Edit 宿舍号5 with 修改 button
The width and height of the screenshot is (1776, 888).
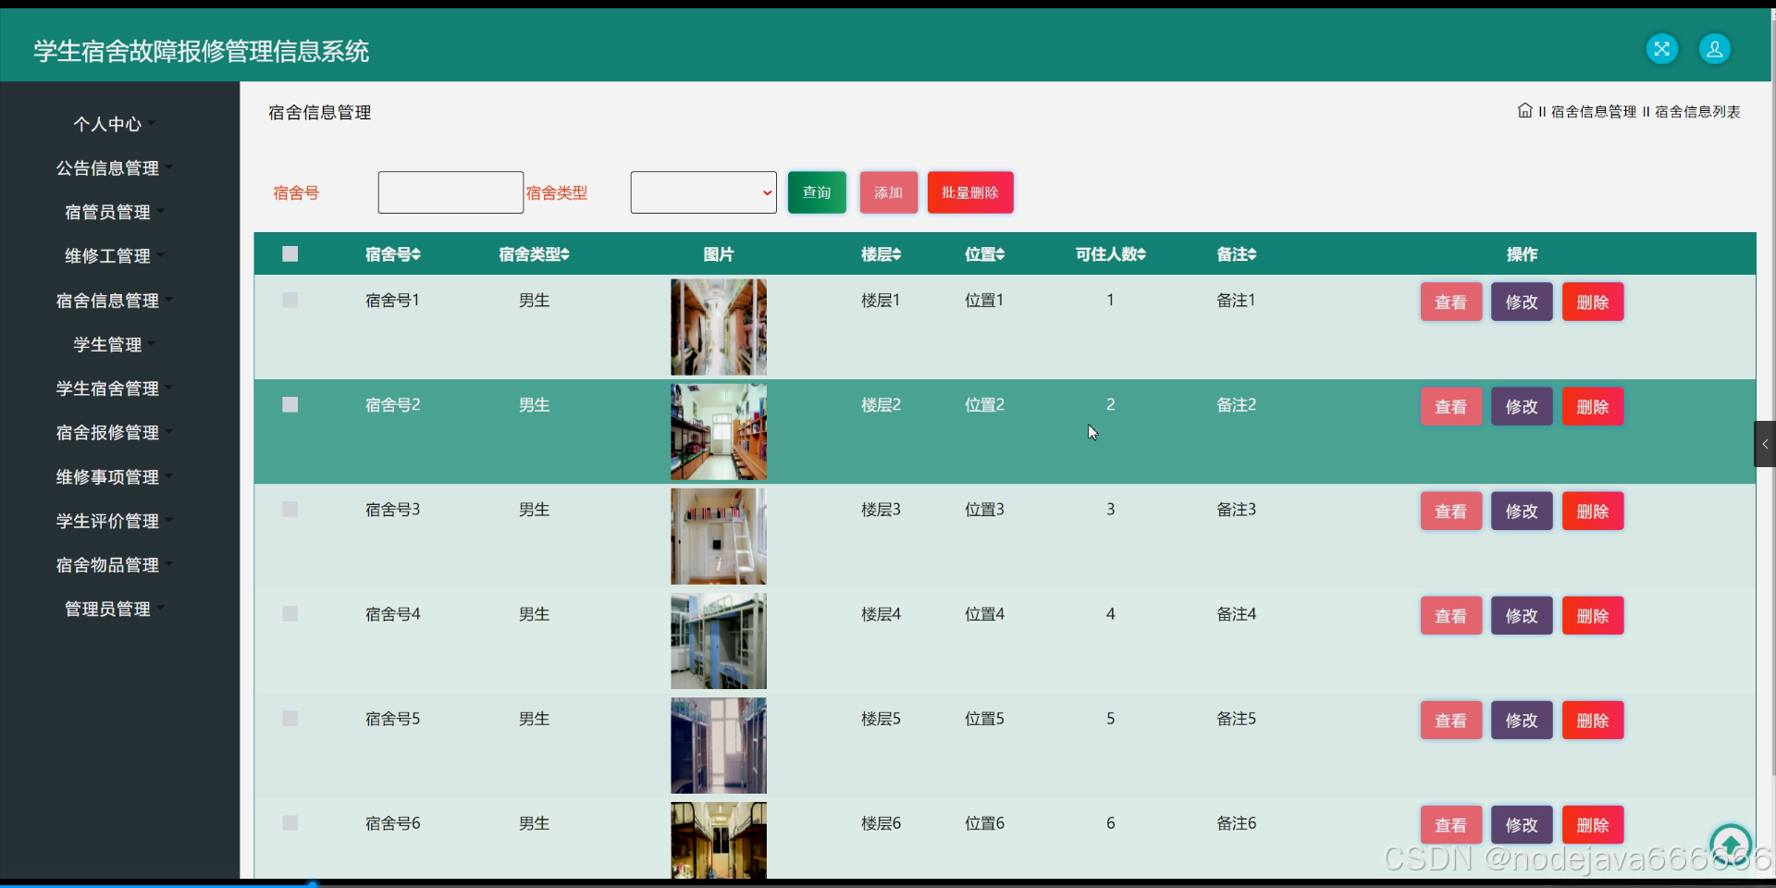(1522, 720)
